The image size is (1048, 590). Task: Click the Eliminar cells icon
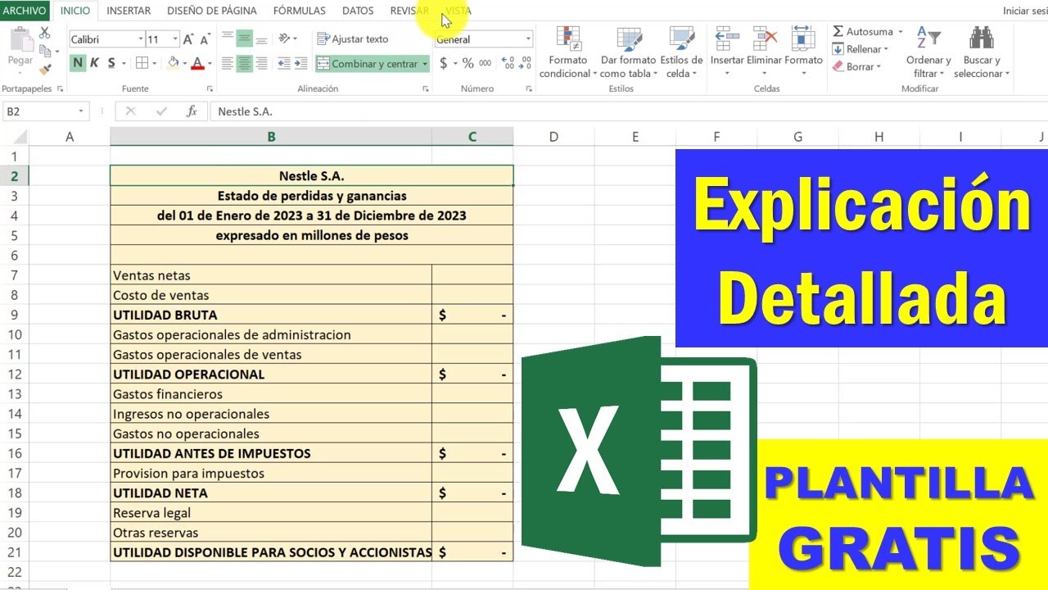(765, 39)
